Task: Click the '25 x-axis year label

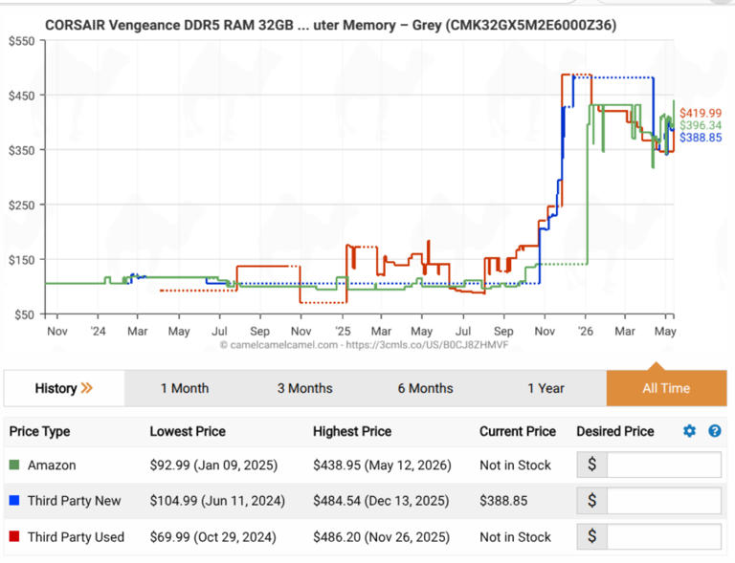Action: coord(343,332)
